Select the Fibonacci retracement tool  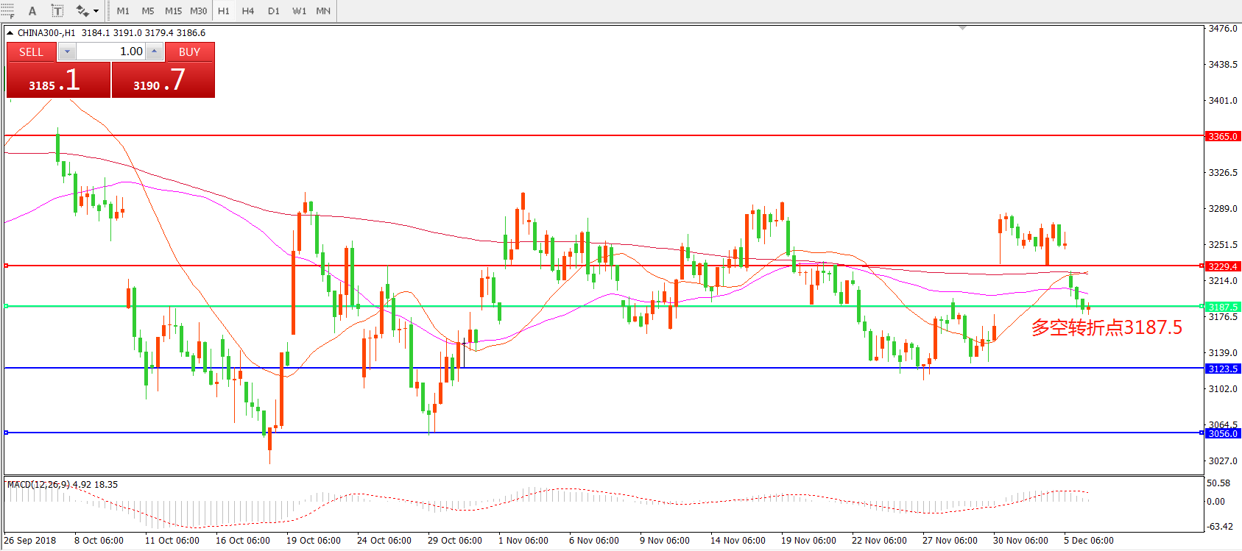[7, 10]
